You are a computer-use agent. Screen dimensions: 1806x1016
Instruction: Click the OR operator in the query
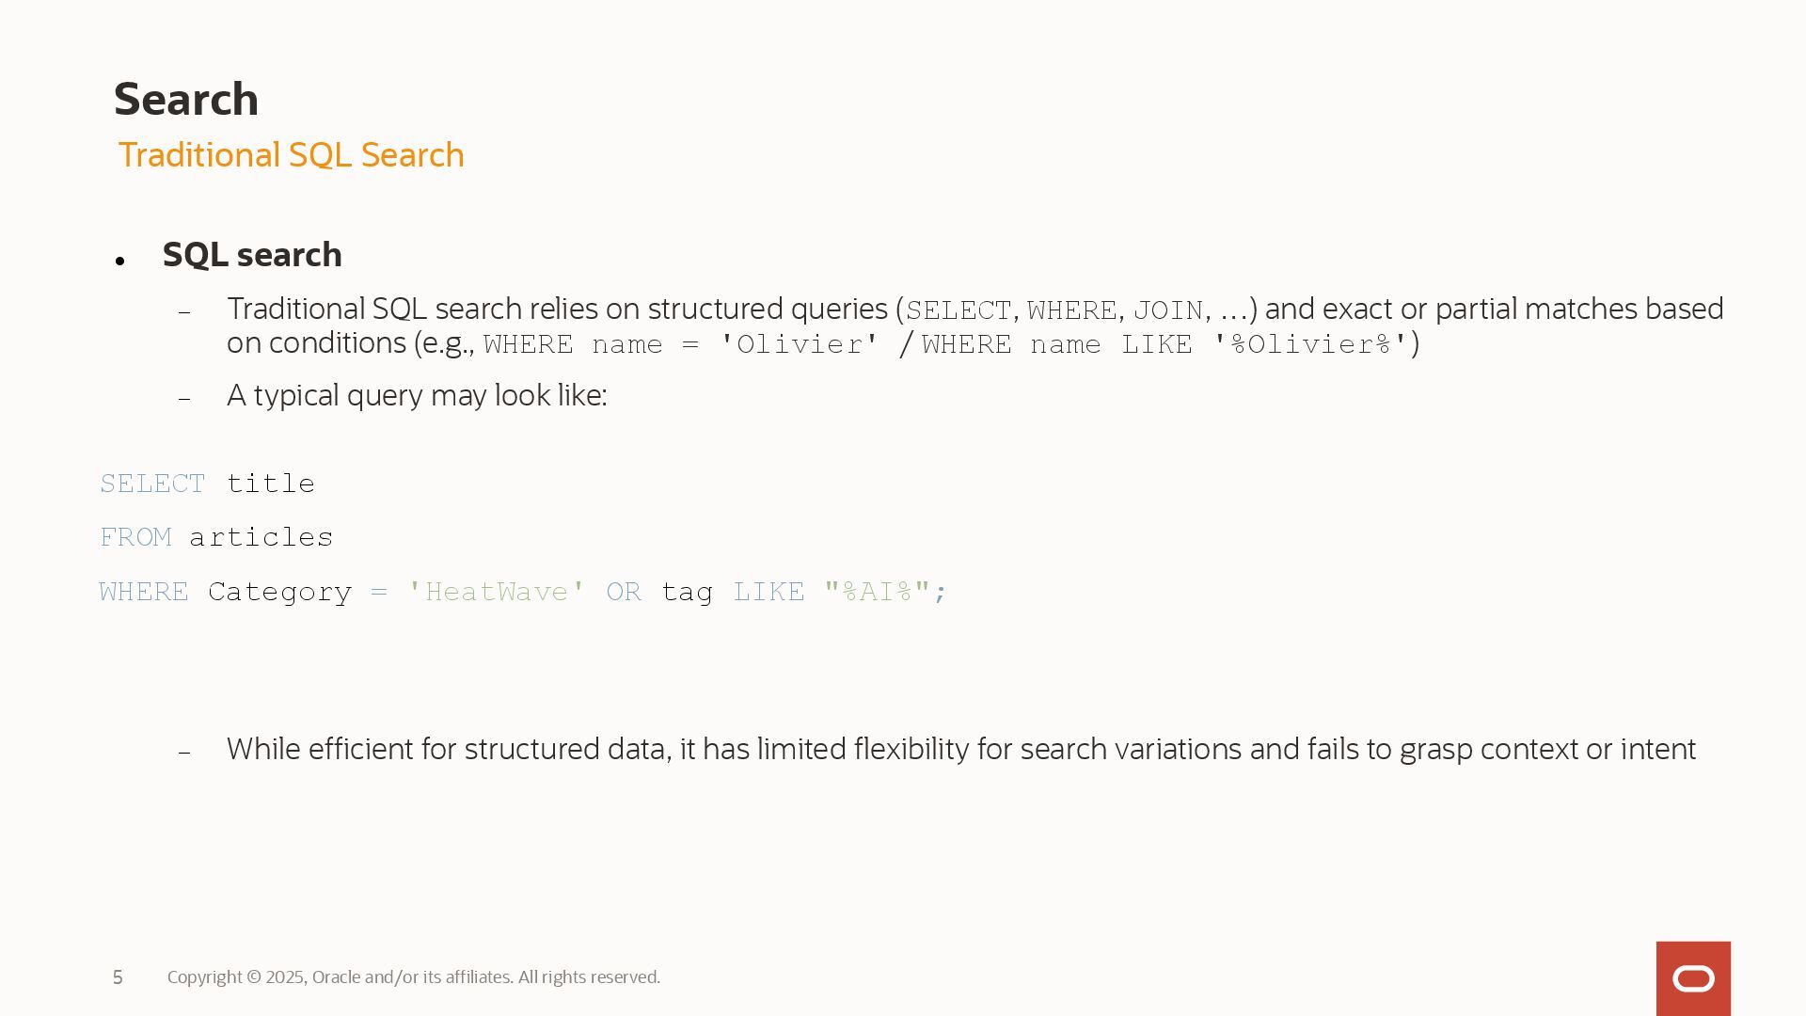pos(624,592)
